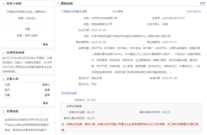The image size is (207, 135).
Task: Click 更多 under investor information
Action: 46,44
